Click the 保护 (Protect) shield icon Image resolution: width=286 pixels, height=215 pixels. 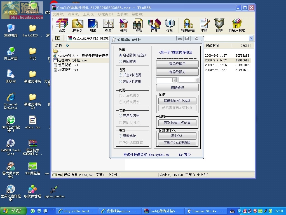[219, 26]
